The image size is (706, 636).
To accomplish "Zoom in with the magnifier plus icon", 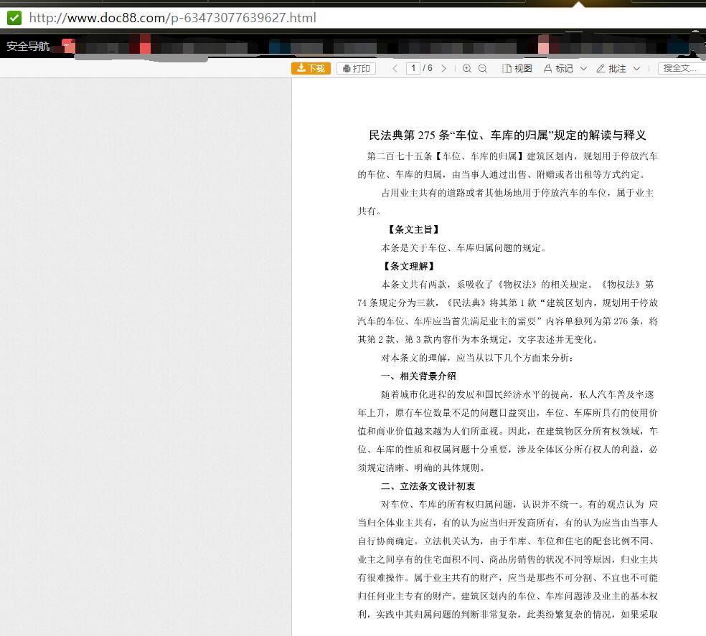I will (x=467, y=68).
